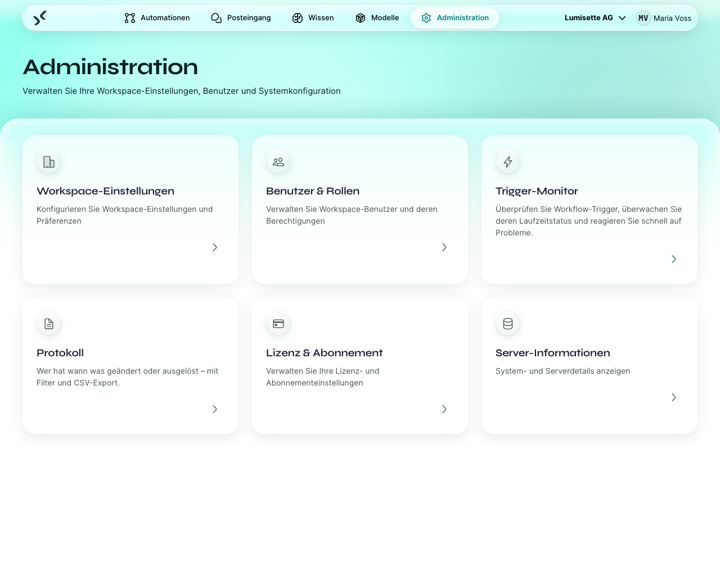Click the building icon on Workspace-Einstellungen card
The height and width of the screenshot is (562, 720).
[x=49, y=162]
